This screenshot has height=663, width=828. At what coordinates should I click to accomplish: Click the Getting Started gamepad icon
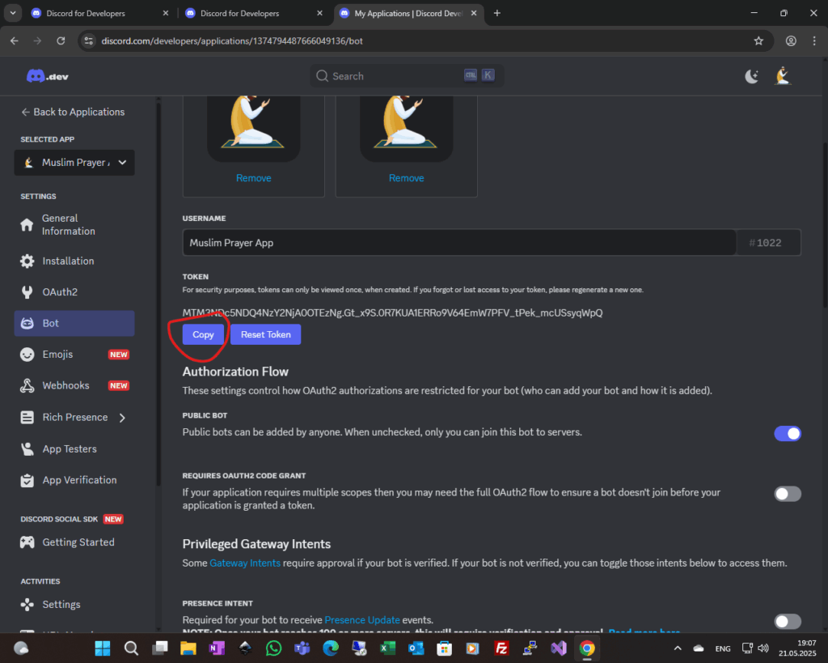[x=27, y=542]
